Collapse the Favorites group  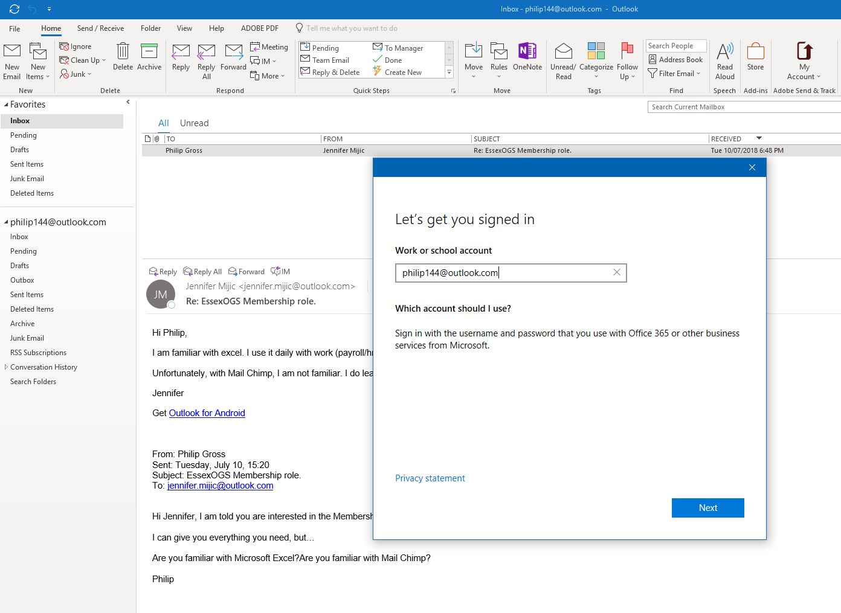point(6,104)
